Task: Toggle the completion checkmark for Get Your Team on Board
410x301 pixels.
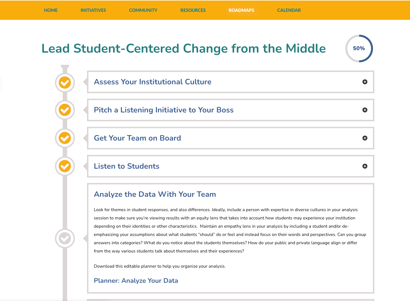Action: [x=65, y=138]
